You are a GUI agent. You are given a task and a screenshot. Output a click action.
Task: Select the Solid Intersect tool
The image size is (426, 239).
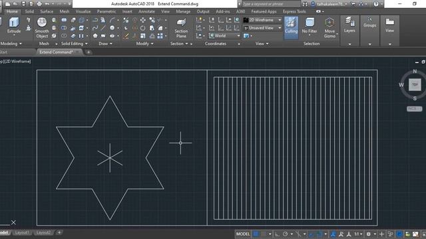coord(64,36)
